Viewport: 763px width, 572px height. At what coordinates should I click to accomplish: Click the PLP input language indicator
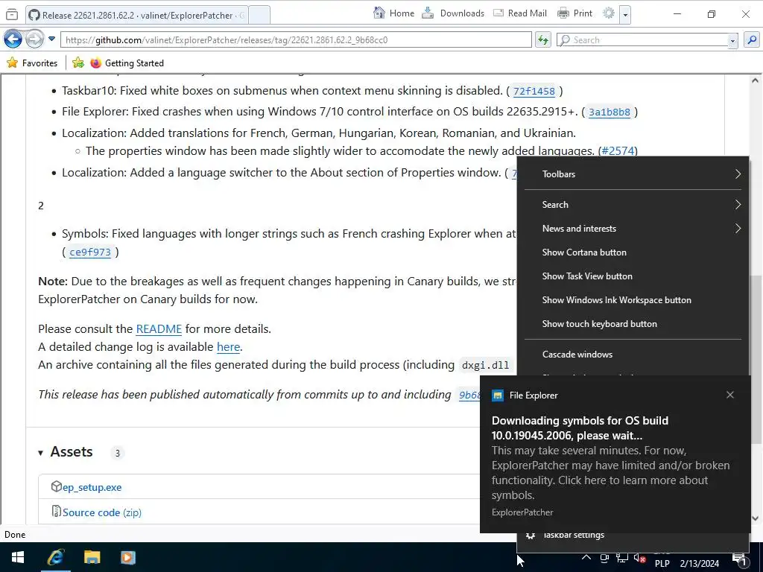662,564
